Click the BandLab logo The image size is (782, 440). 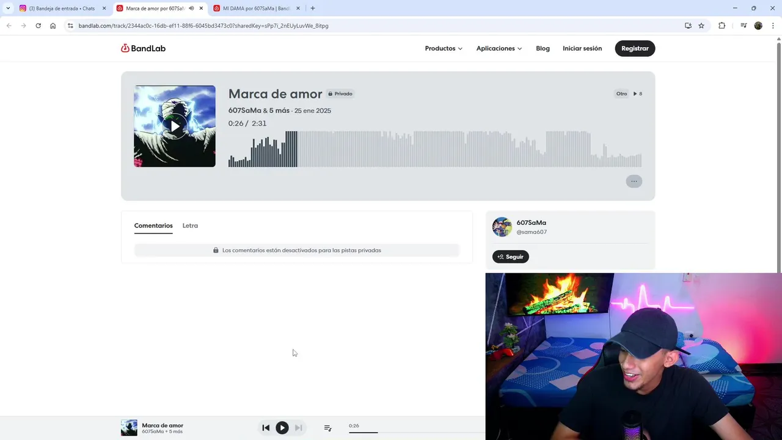[143, 48]
